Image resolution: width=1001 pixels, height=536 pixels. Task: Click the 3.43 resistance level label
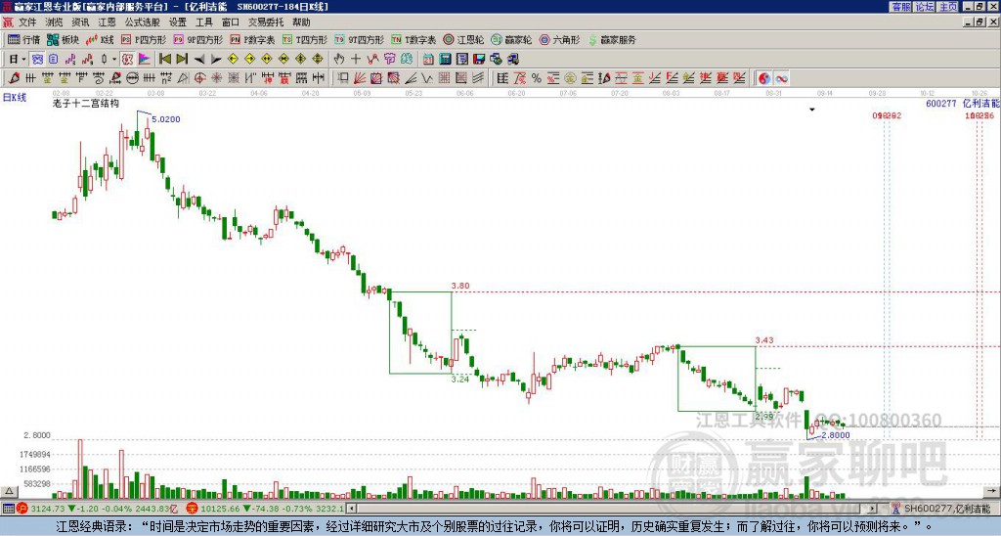point(764,340)
